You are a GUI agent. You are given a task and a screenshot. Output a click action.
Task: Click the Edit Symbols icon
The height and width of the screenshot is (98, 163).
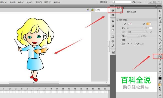click(x=92, y=10)
